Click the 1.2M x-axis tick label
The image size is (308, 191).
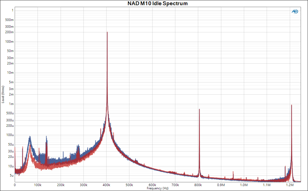click(x=290, y=185)
